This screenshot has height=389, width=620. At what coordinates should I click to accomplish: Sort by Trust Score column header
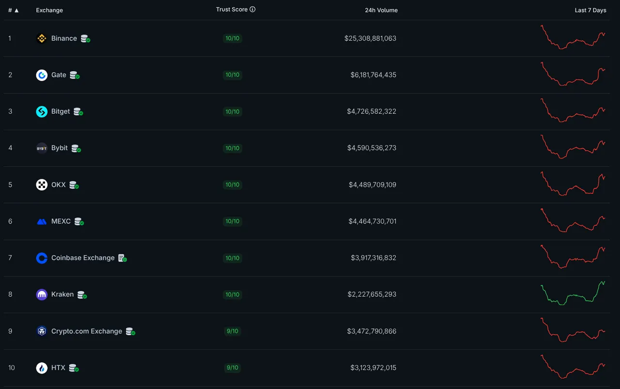click(232, 10)
